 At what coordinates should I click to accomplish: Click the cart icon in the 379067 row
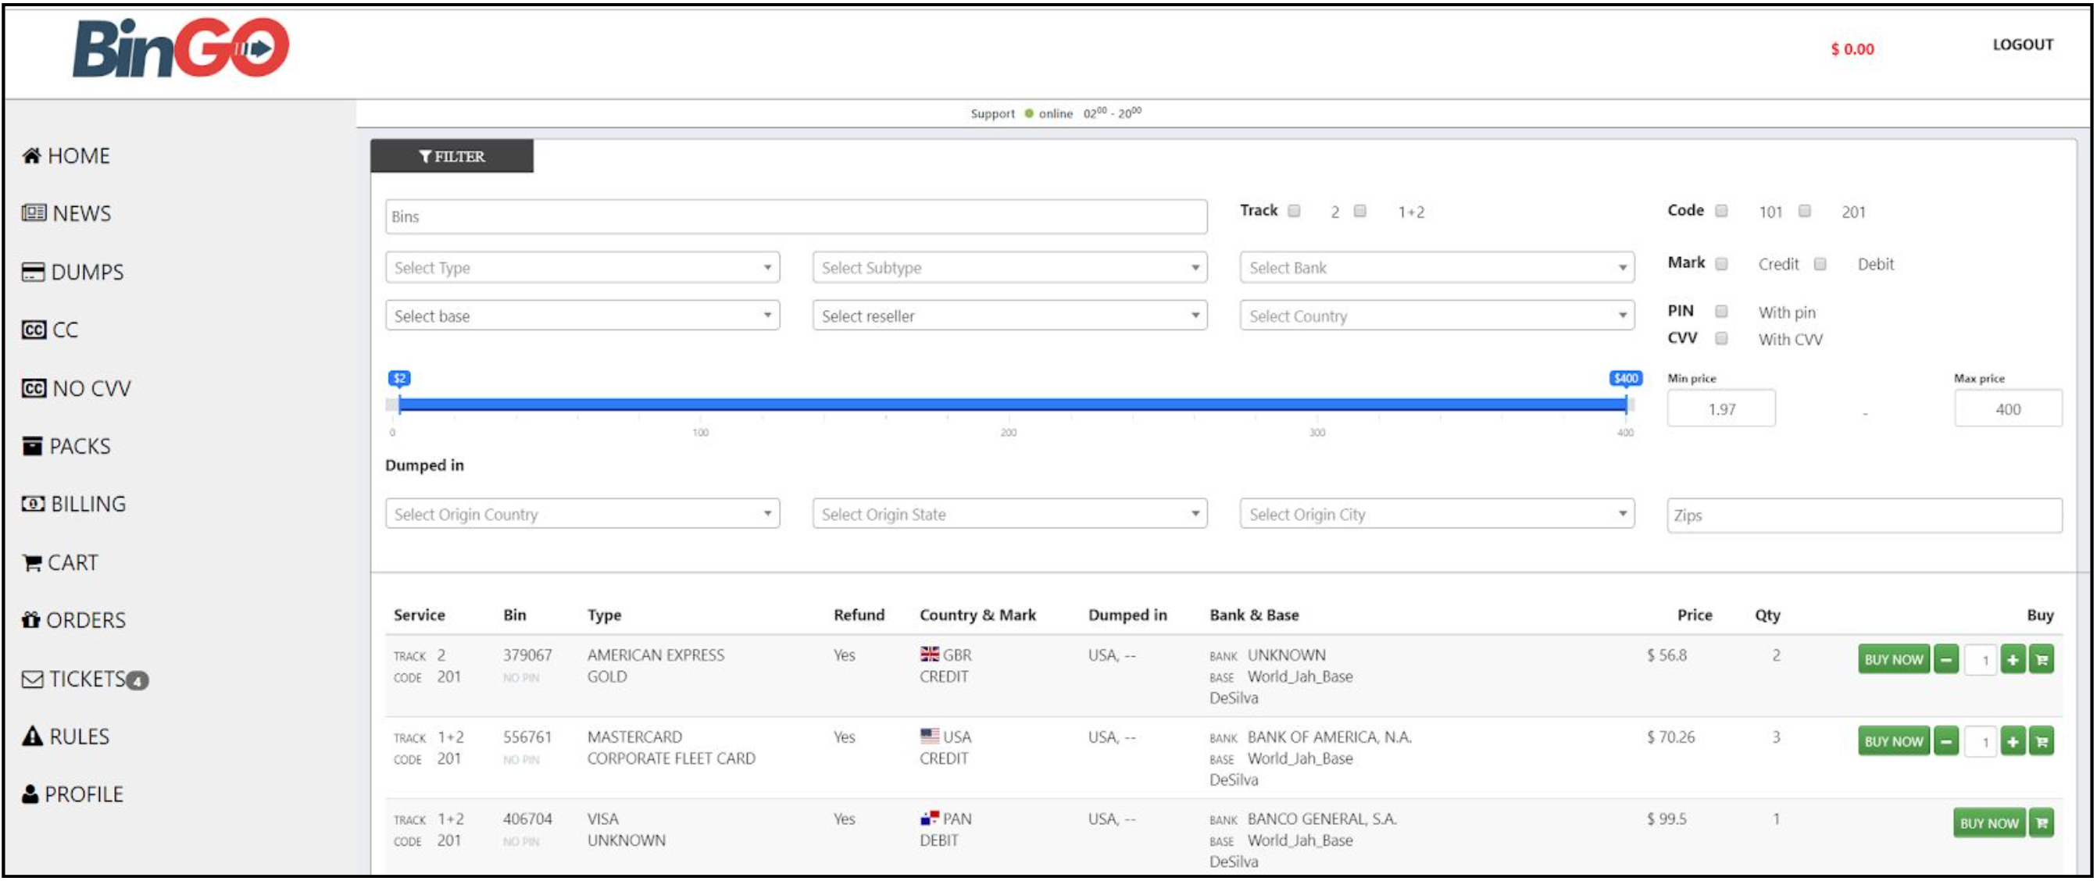pyautogui.click(x=2042, y=660)
